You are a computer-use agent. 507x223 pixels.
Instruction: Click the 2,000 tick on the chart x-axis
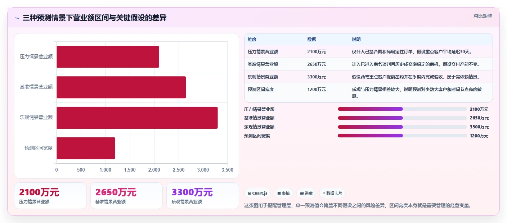coord(154,170)
